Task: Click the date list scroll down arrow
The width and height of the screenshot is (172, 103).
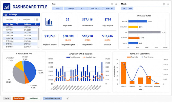Action: point(39,47)
